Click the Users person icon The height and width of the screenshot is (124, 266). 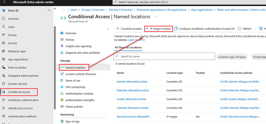tap(3, 27)
